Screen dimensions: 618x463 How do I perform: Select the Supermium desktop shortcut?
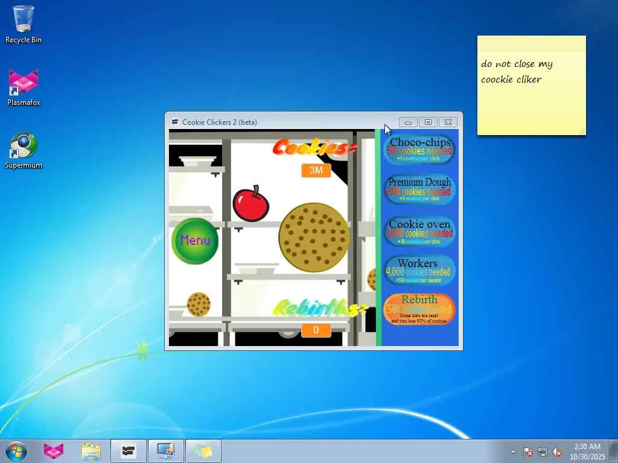point(24,150)
